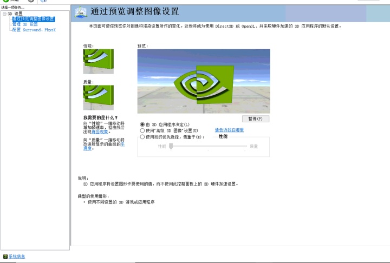Click the 质量 end of the slider track
This screenshot has height=263, width=390.
tap(246, 146)
